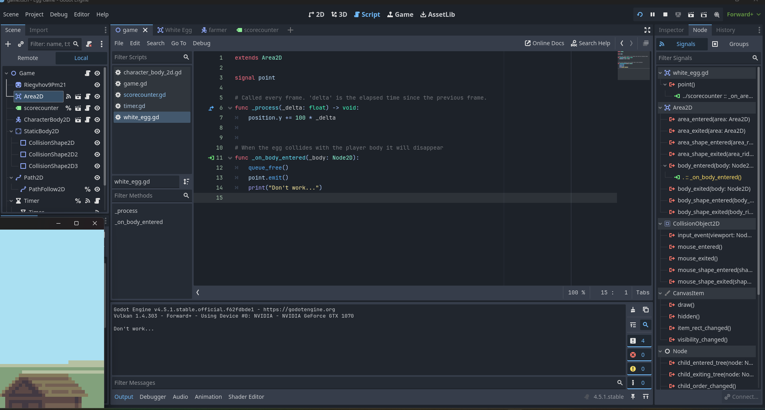Clear the output log
765x410 pixels.
pos(633,310)
